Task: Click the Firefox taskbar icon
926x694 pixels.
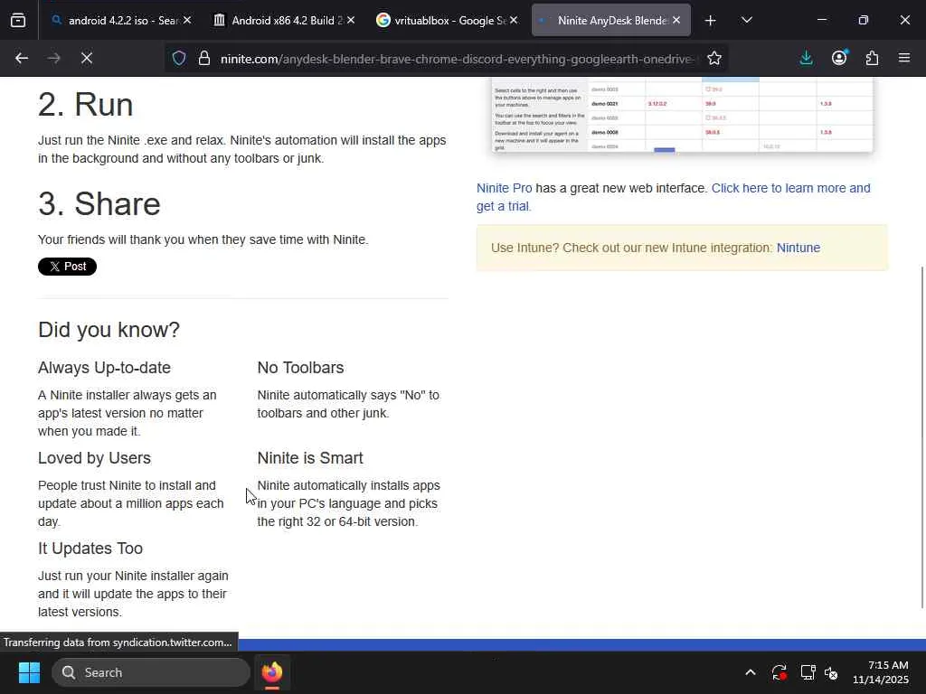Action: click(272, 672)
